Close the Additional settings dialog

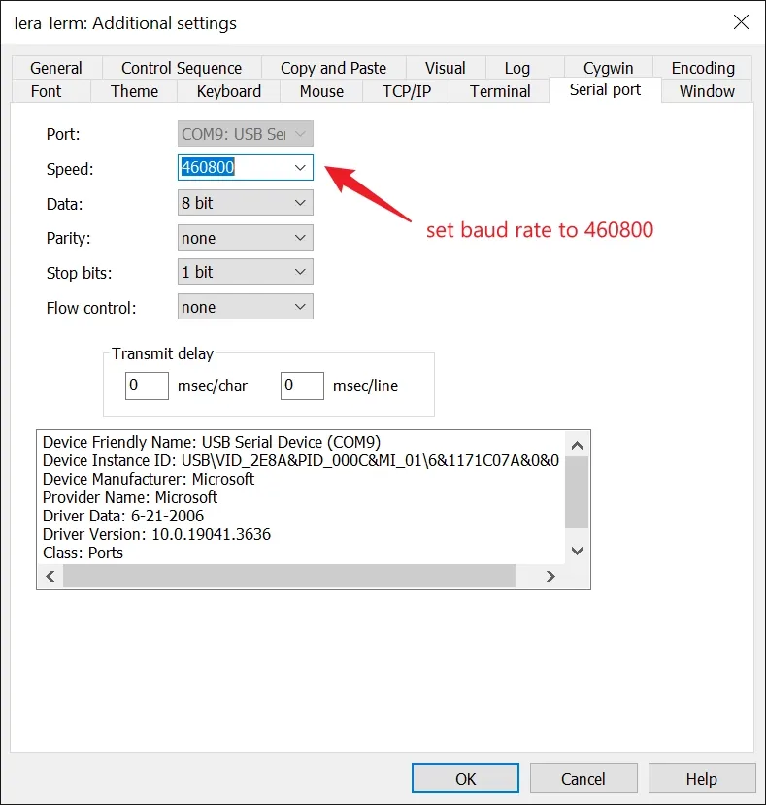pyautogui.click(x=741, y=22)
